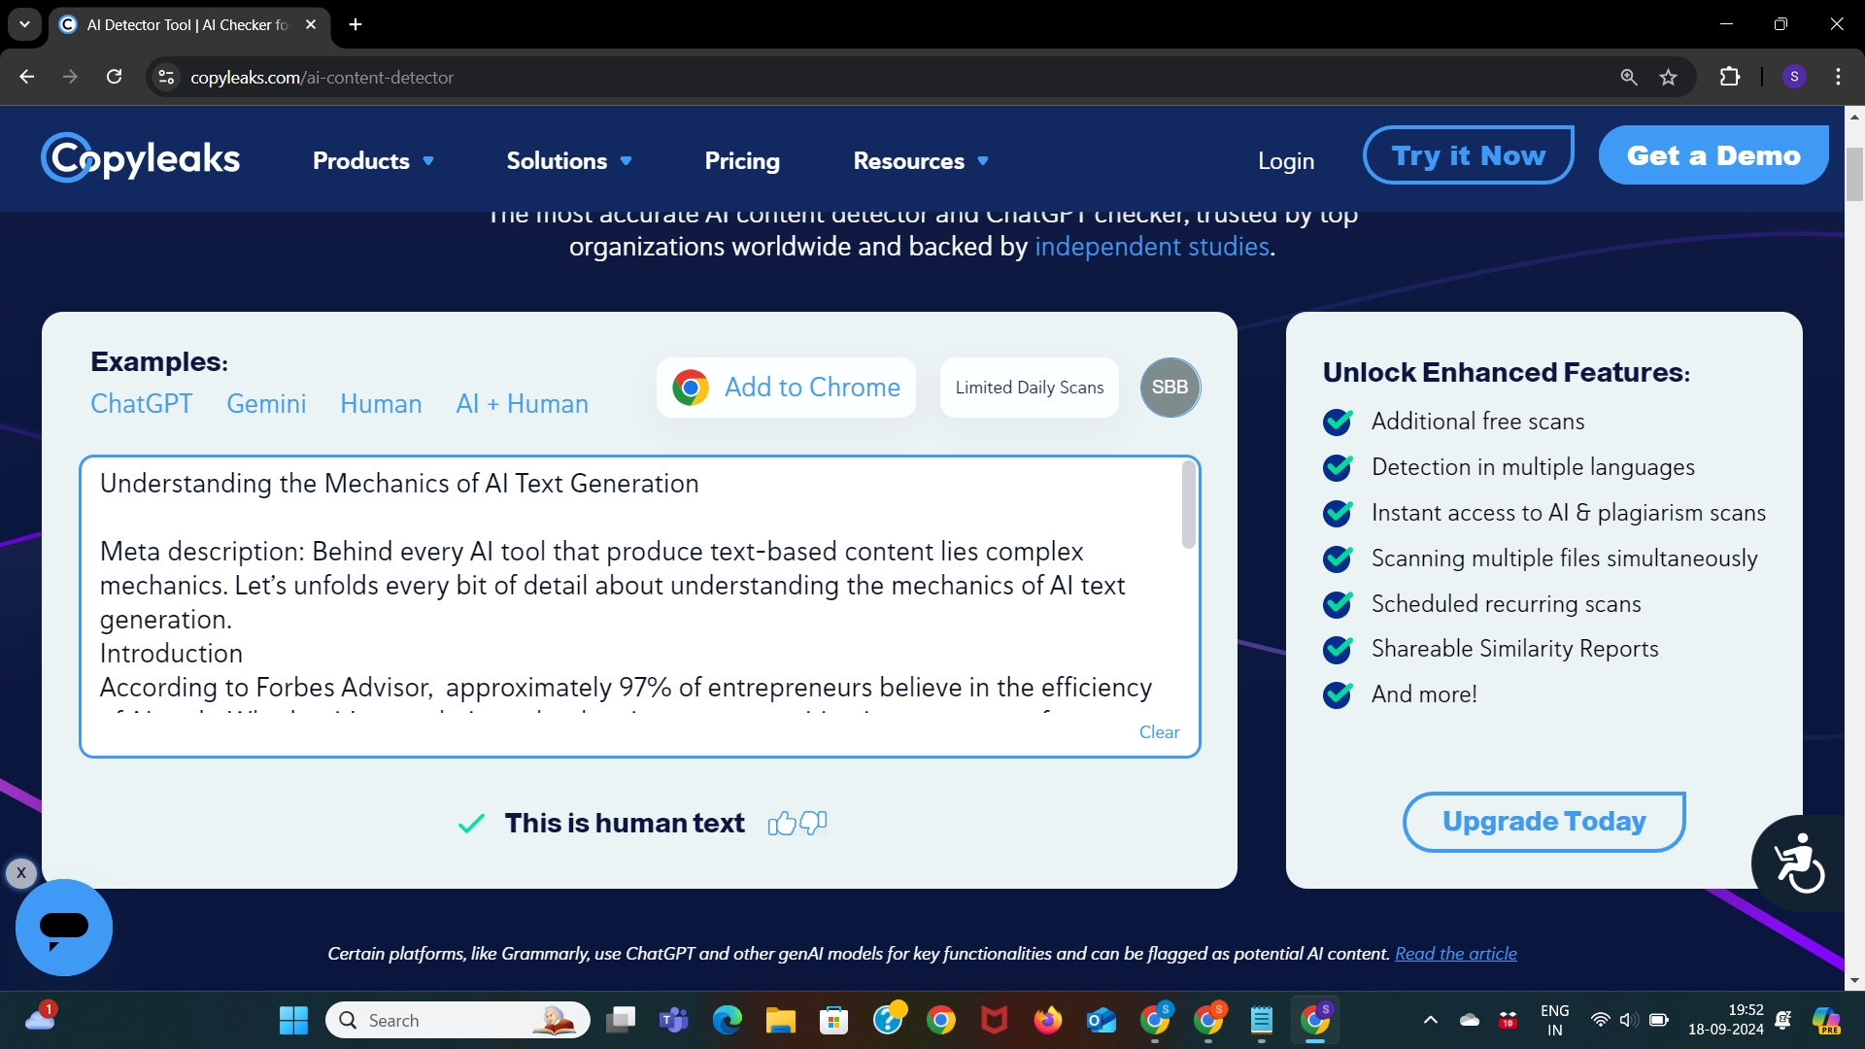Click the zoom magnifier icon in address bar
Viewport: 1865px width, 1049px height.
point(1629,77)
